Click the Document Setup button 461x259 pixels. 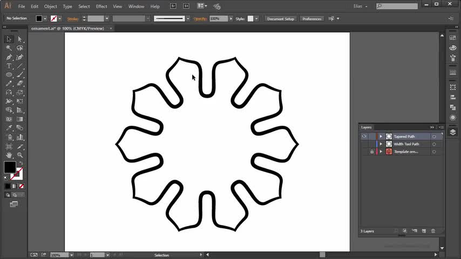tap(281, 19)
